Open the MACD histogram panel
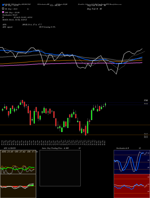Image resolution: width=150 pixels, height=198 pixels. (18, 186)
